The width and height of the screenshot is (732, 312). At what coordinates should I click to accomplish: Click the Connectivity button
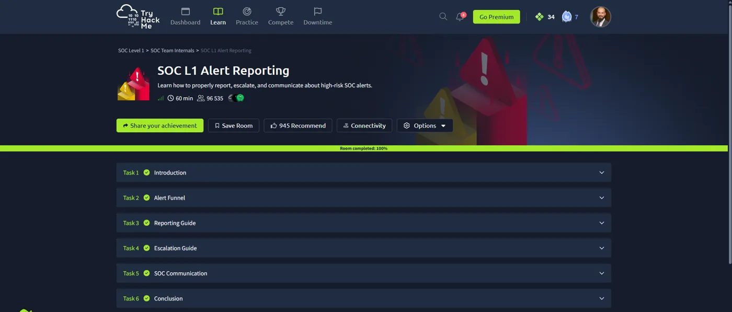(x=364, y=125)
